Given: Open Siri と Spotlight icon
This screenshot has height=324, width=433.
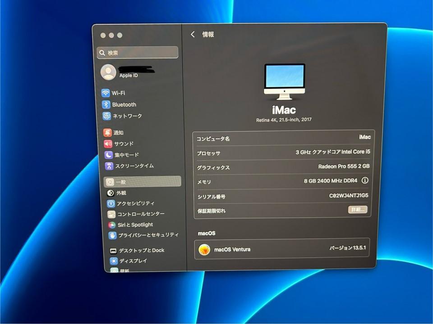Looking at the screenshot, I should (112, 225).
